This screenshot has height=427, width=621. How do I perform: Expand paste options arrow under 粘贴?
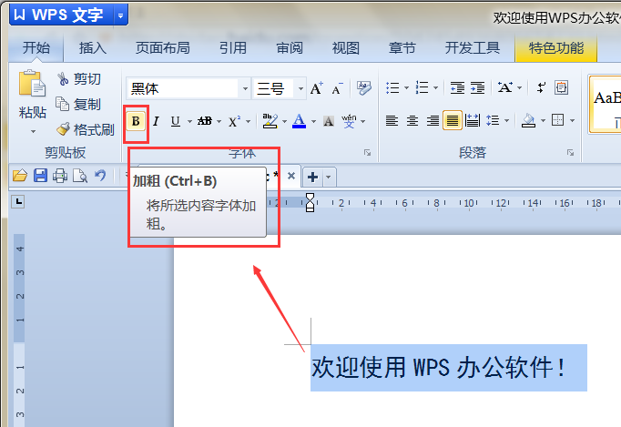coord(33,131)
